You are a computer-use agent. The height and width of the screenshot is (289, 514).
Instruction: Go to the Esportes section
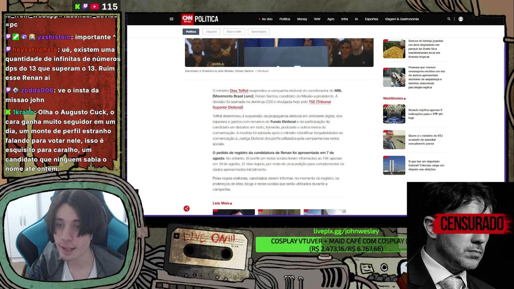coord(371,19)
